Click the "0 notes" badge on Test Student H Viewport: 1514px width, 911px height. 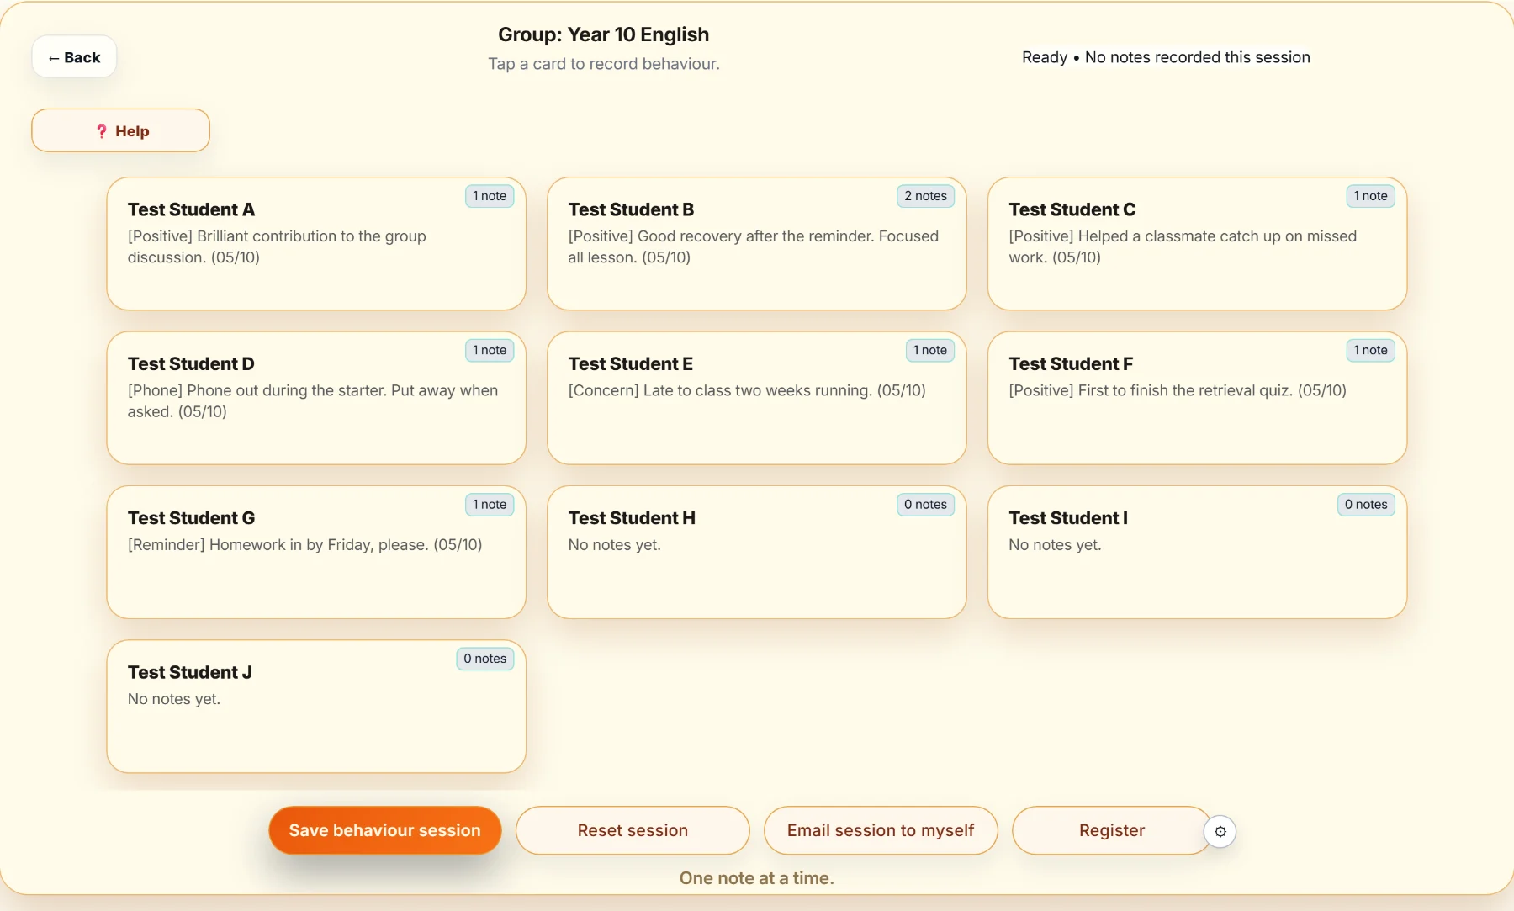coord(925,505)
